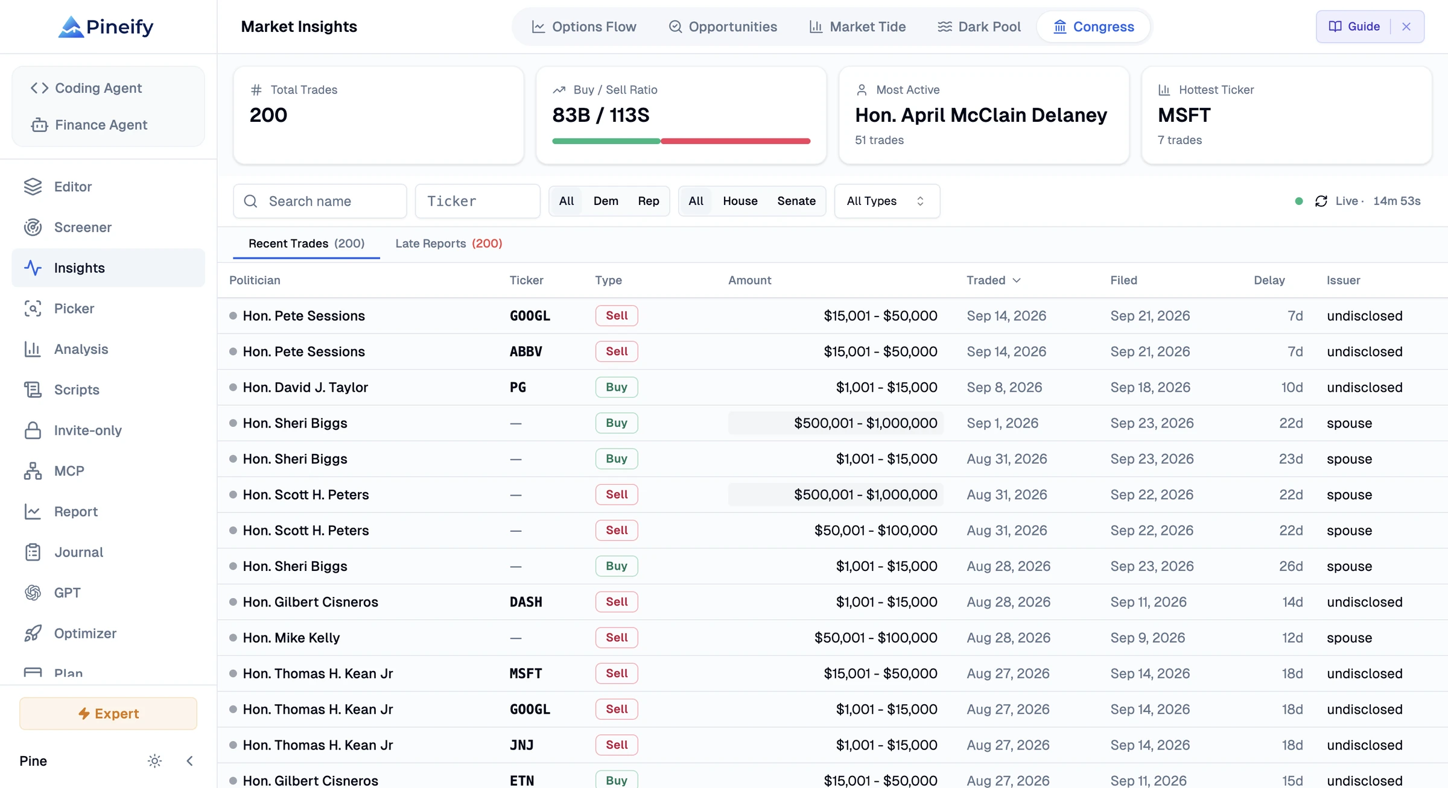Click the Buy badge for PG
The height and width of the screenshot is (788, 1448).
tap(617, 387)
